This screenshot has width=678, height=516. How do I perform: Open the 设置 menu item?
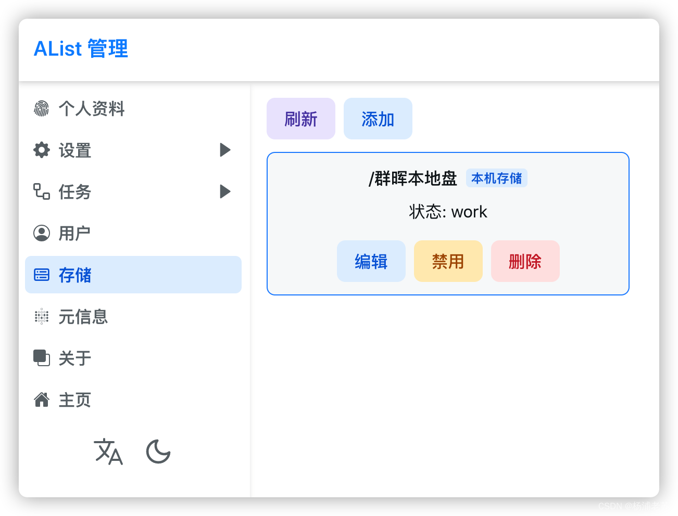133,150
